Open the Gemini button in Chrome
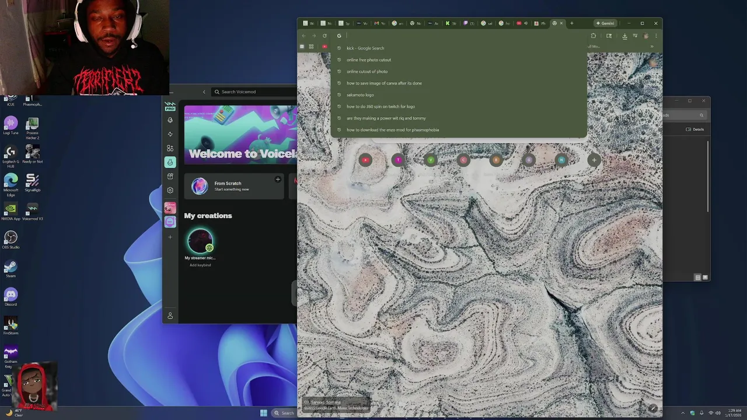The width and height of the screenshot is (747, 420). click(x=605, y=23)
